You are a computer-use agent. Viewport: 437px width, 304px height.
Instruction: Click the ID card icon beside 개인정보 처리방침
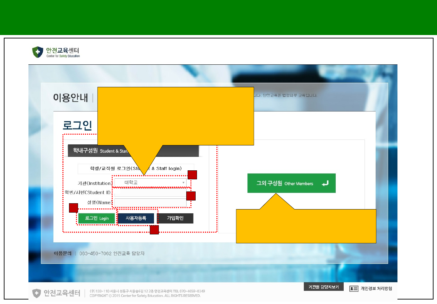(354, 288)
